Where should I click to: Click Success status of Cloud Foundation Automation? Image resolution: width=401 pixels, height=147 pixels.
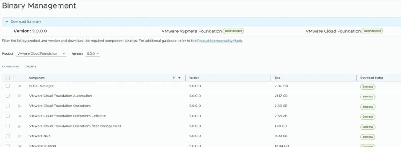coord(368,97)
